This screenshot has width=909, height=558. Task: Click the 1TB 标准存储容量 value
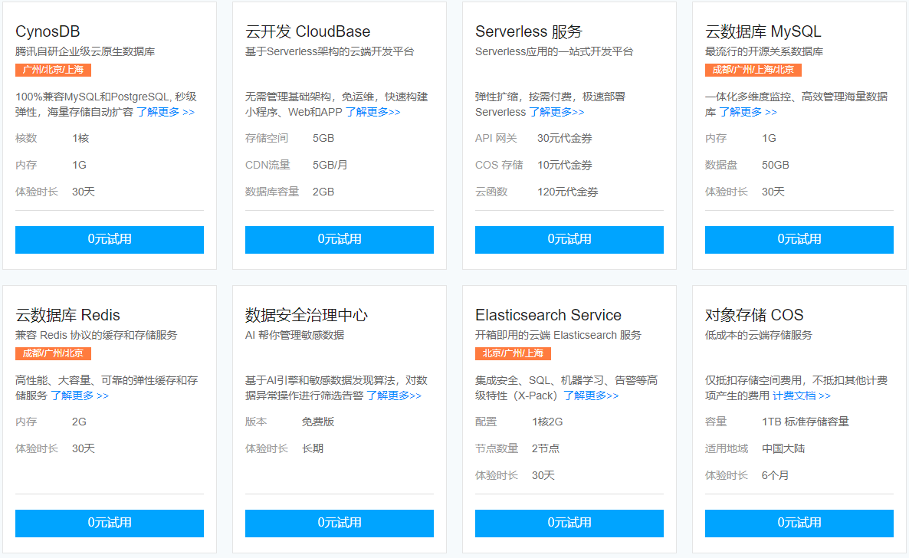click(806, 422)
